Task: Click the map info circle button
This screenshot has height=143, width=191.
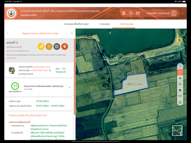Action: point(180,84)
